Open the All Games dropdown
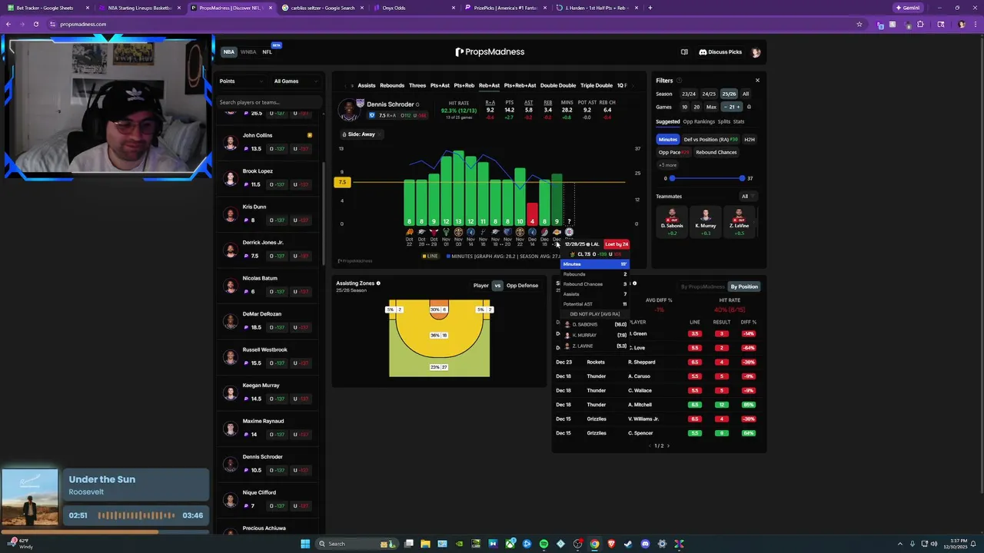Image resolution: width=984 pixels, height=553 pixels. 296,81
